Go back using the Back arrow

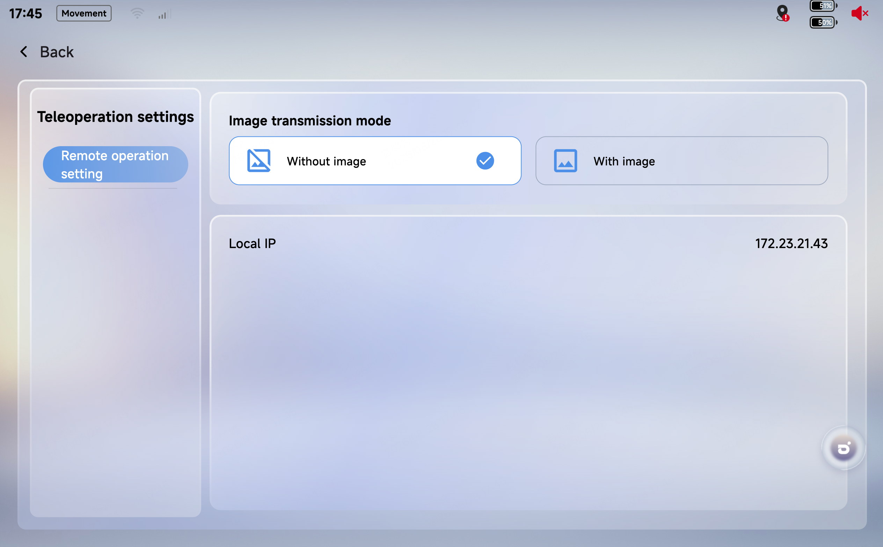[24, 52]
